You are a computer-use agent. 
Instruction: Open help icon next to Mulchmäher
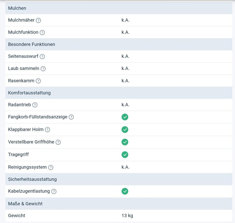(x=38, y=20)
